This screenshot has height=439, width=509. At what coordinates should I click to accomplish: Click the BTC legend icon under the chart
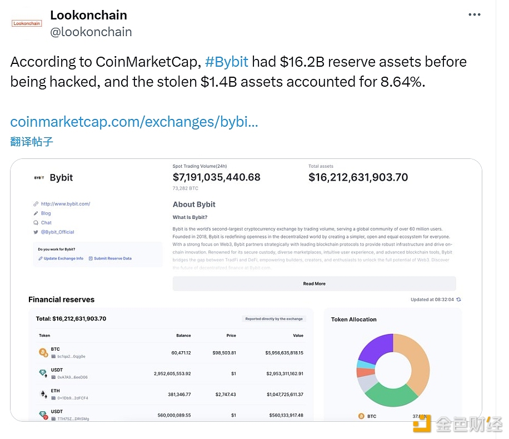361,416
